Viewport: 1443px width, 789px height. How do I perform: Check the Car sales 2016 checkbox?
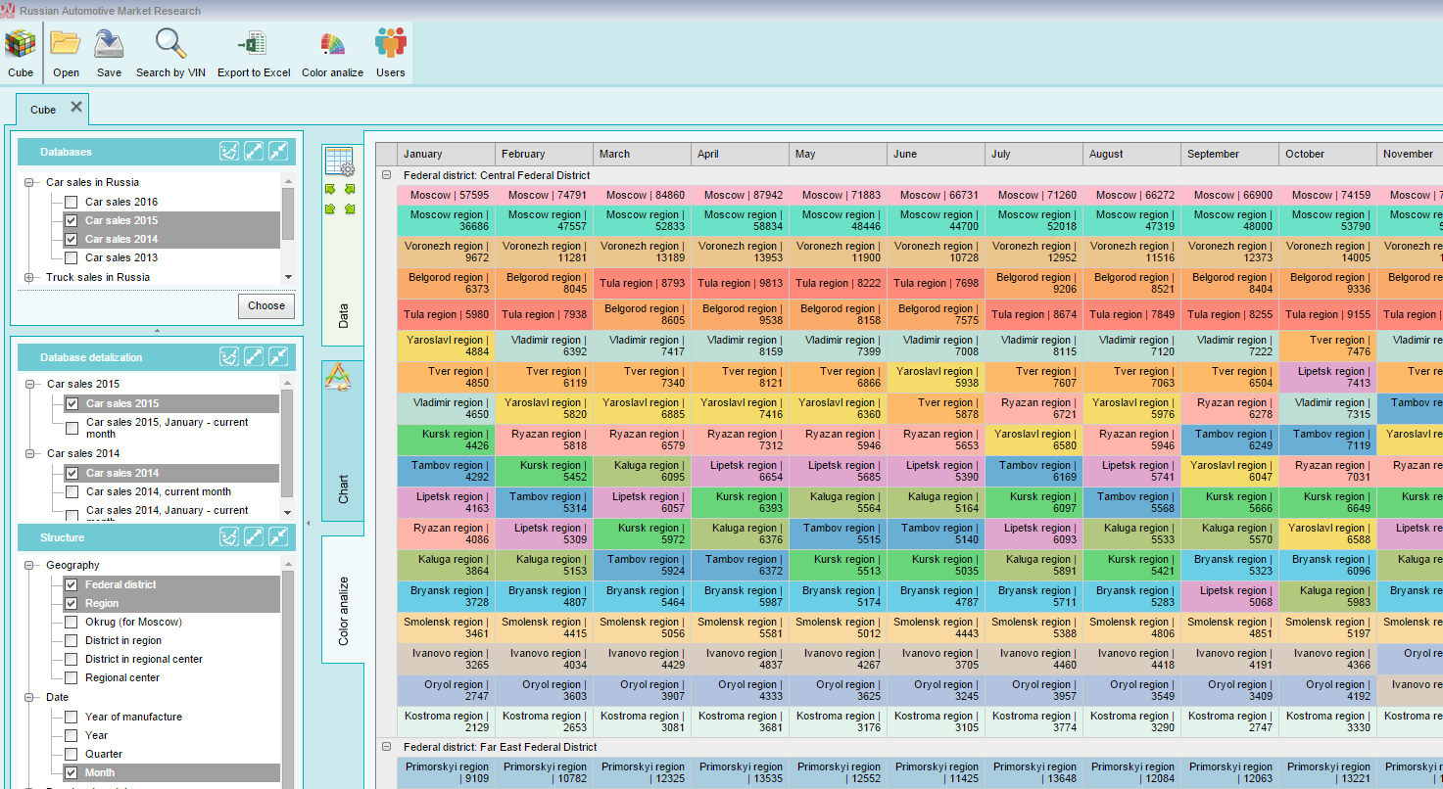click(71, 202)
